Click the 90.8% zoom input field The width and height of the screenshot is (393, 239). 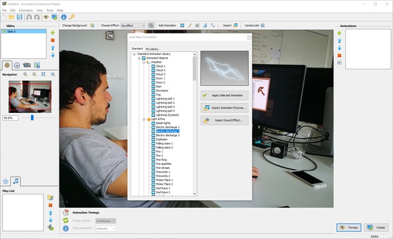11,118
